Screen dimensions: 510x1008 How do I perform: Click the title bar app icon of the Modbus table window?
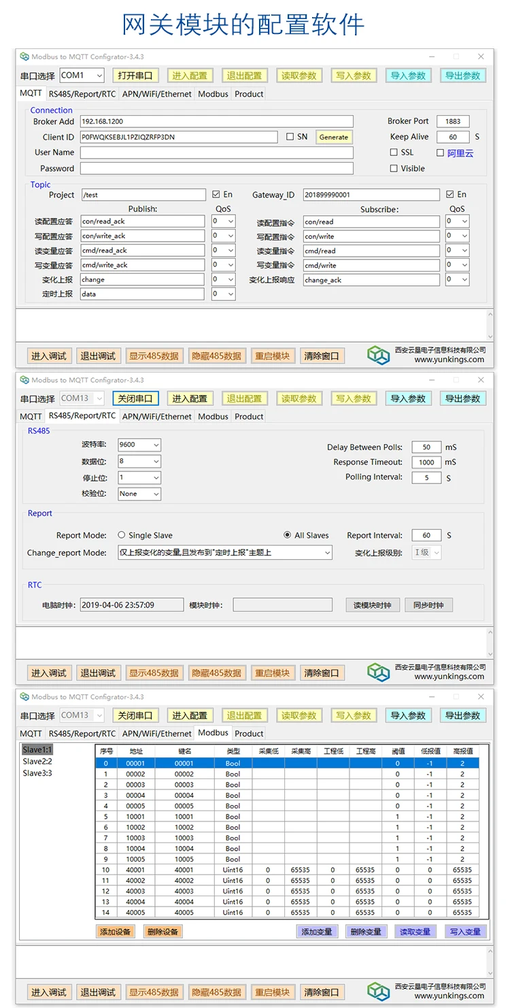coord(24,697)
